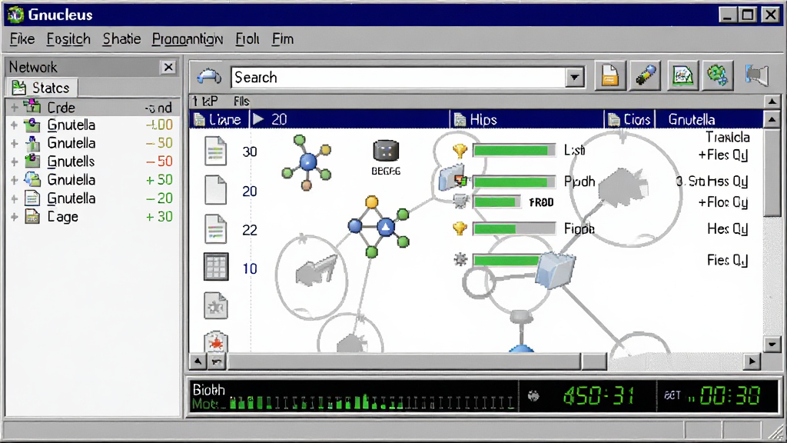Screen dimensions: 787x443
Task: Expand the Gnutella node showing +50
Action: tap(15, 180)
